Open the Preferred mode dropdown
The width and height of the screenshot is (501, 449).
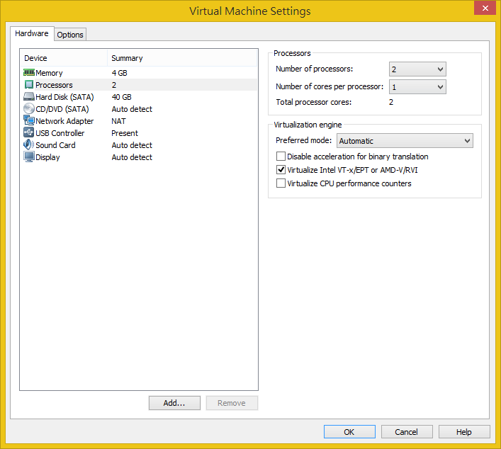coord(405,141)
